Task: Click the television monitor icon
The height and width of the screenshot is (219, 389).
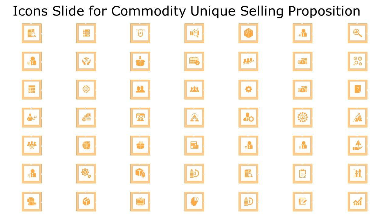Action: [x=140, y=202]
